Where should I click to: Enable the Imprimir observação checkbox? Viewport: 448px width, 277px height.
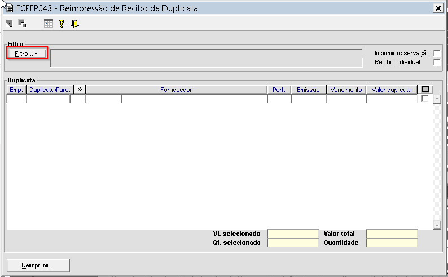point(437,53)
